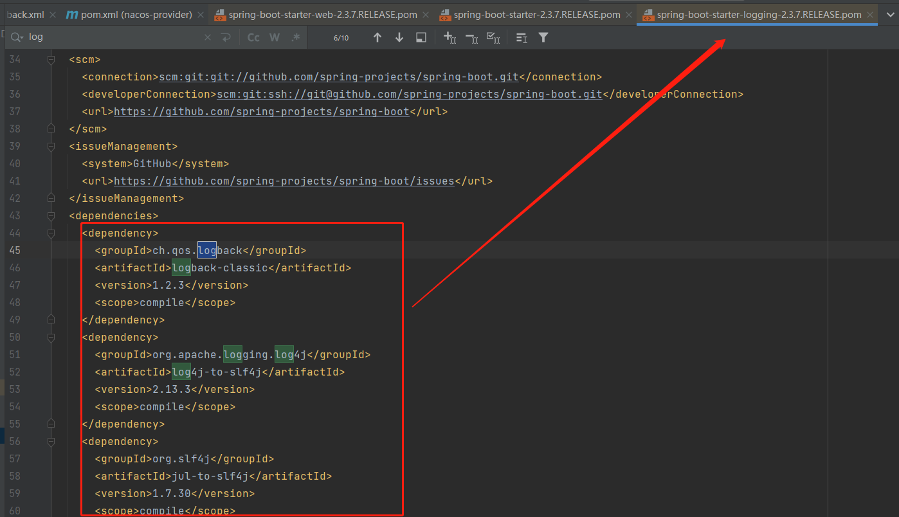Screen dimensions: 899x517
Task: Close pom.xml (nacos-provider) tab
Action: (201, 14)
